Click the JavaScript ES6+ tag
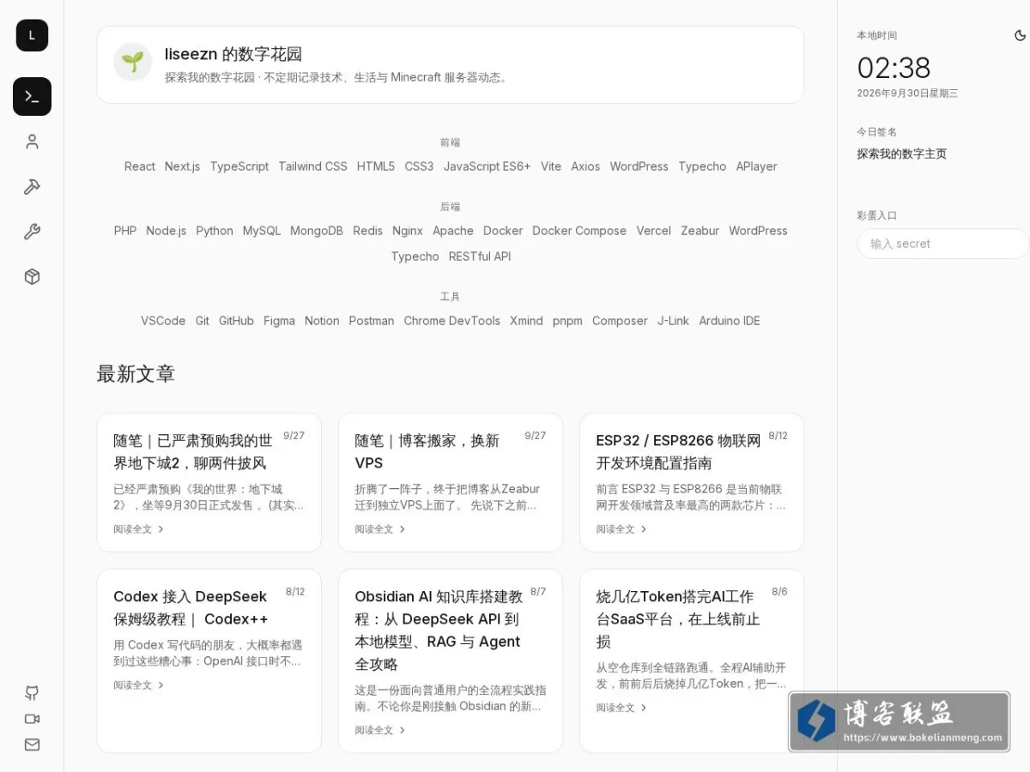Screen dimensions: 1030x772 coord(487,166)
